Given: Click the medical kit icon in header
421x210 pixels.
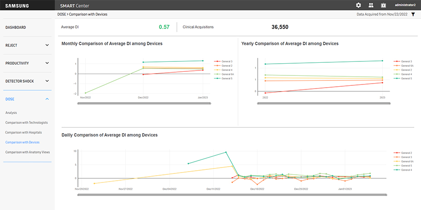Looking at the screenshot, I should coord(383,5).
